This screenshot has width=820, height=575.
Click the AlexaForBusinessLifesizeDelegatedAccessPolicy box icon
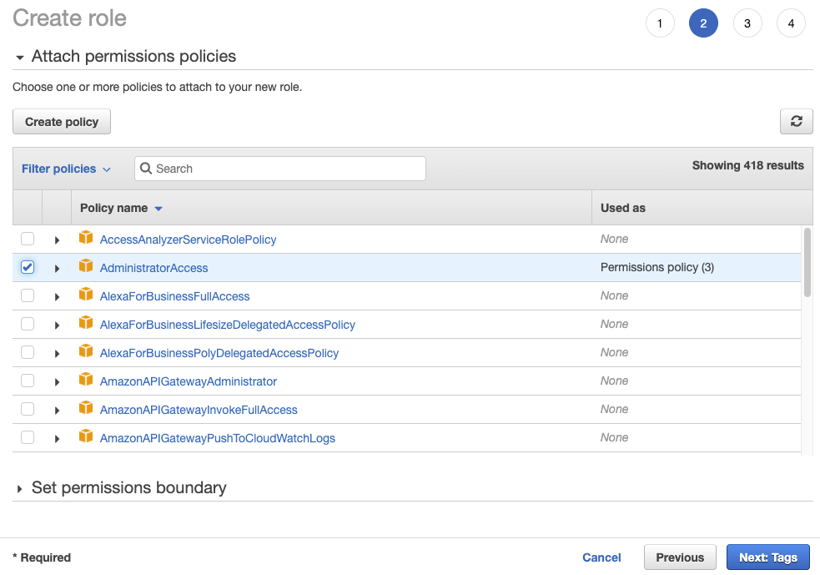coord(86,322)
